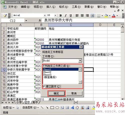
Task: Apply fill color bucket
Action: pyautogui.click(x=106, y=15)
